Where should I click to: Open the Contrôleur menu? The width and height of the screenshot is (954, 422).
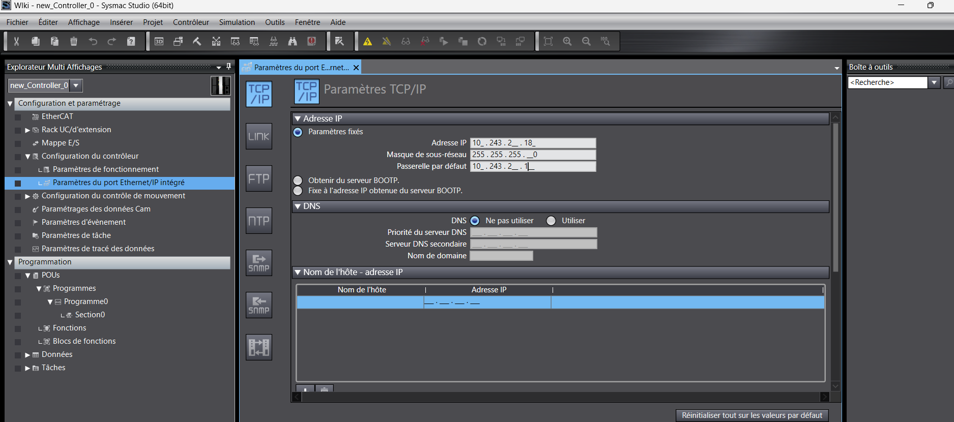[191, 22]
